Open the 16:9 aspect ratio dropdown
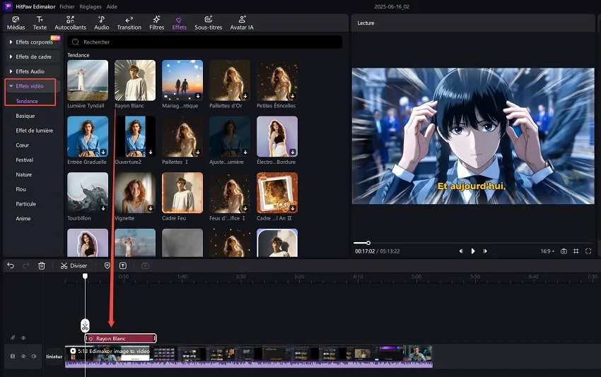 [x=547, y=251]
